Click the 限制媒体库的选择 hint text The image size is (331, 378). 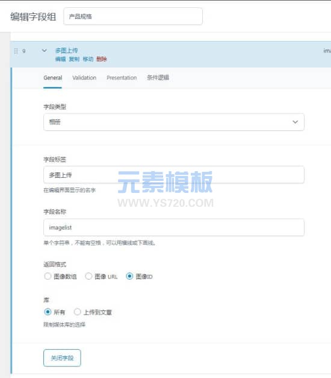coord(64,324)
